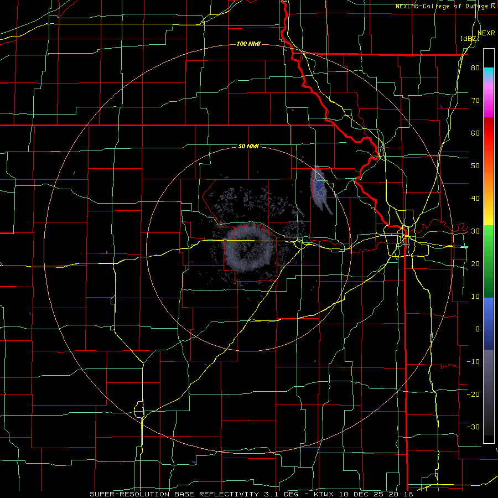
Task: Click the 50 value on the dBZ scale
Action: click(x=475, y=166)
